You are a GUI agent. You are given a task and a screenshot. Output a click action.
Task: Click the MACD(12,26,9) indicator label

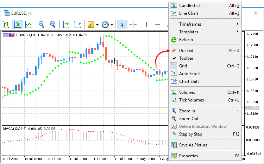click(30, 129)
